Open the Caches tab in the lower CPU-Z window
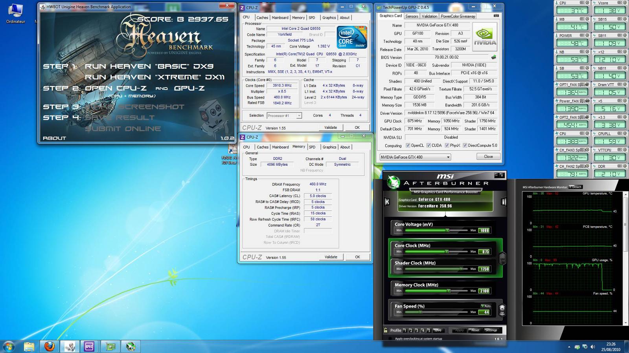This screenshot has height=353, width=629. (263, 147)
